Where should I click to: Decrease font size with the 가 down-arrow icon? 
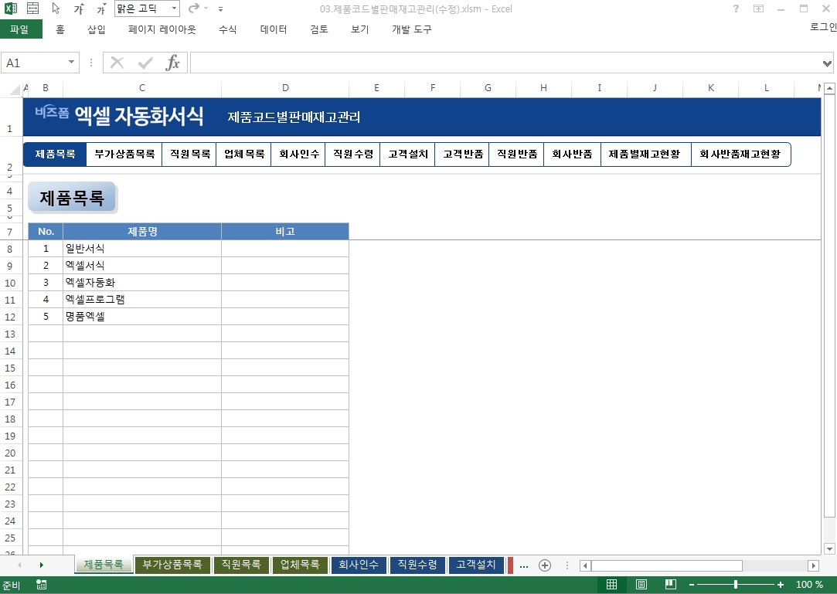click(101, 8)
